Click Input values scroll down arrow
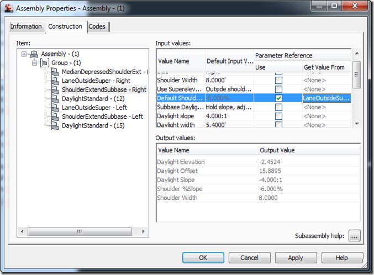This screenshot has height=275, width=374. [x=357, y=124]
